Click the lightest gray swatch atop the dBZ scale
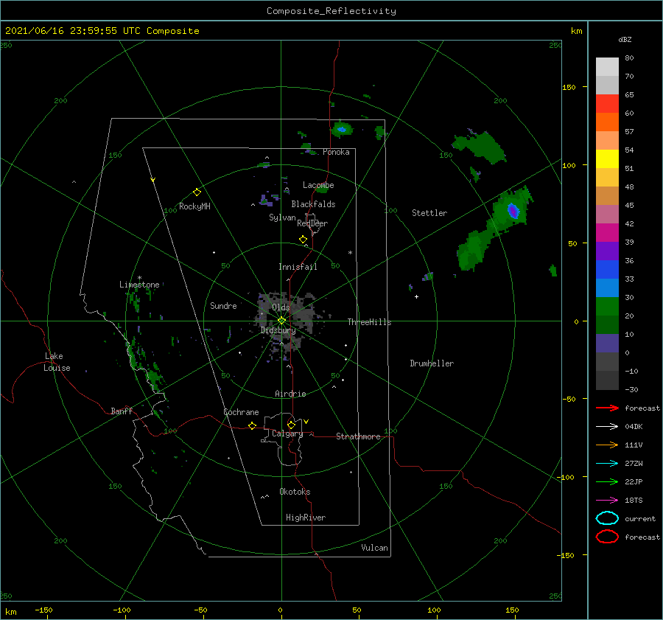 coord(607,66)
